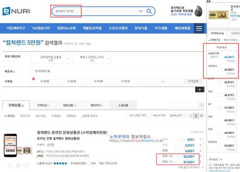Switch to the 가격비교 4 tab
This screenshot has height=172, width=240.
pyautogui.click(x=43, y=105)
